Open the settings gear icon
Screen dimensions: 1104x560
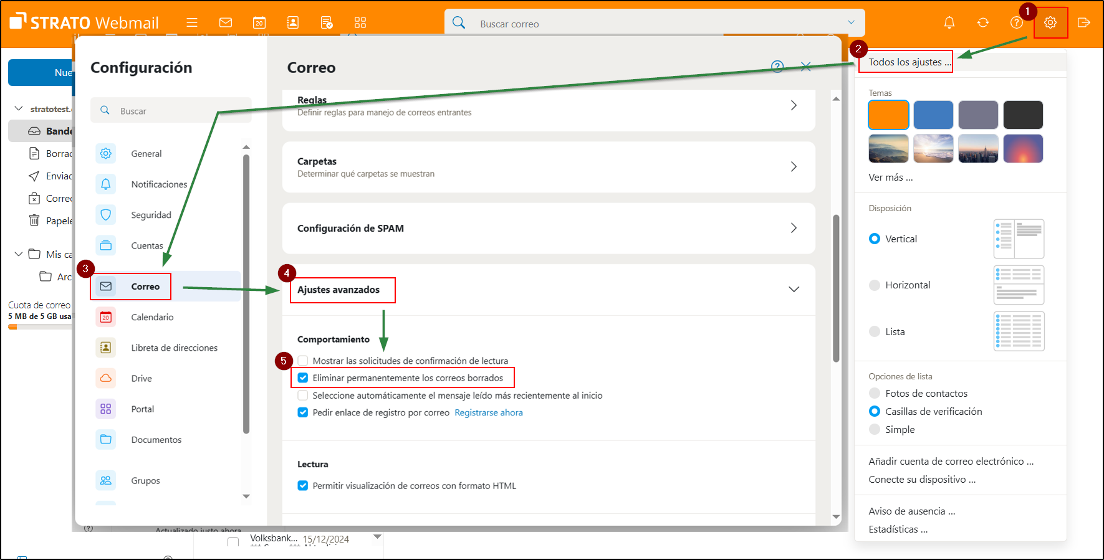pos(1050,23)
